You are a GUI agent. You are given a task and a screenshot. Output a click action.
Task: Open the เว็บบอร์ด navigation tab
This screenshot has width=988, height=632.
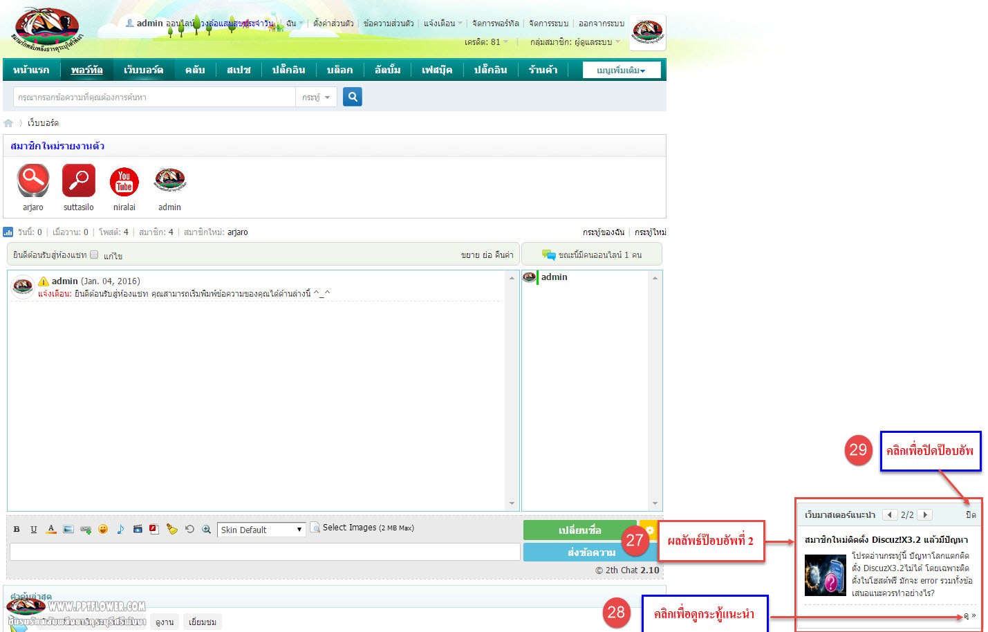coord(143,70)
